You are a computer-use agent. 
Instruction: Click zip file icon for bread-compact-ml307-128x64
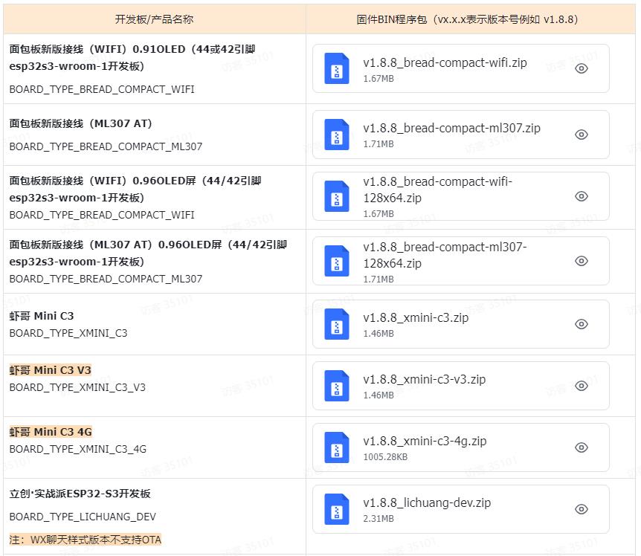coord(337,261)
